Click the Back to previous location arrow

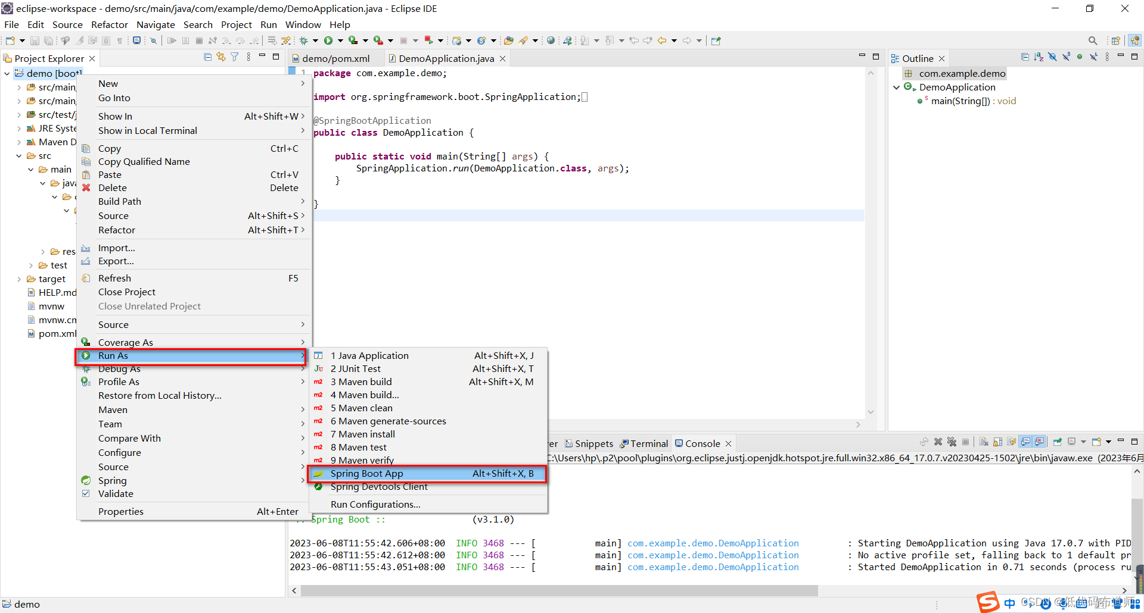(x=661, y=40)
